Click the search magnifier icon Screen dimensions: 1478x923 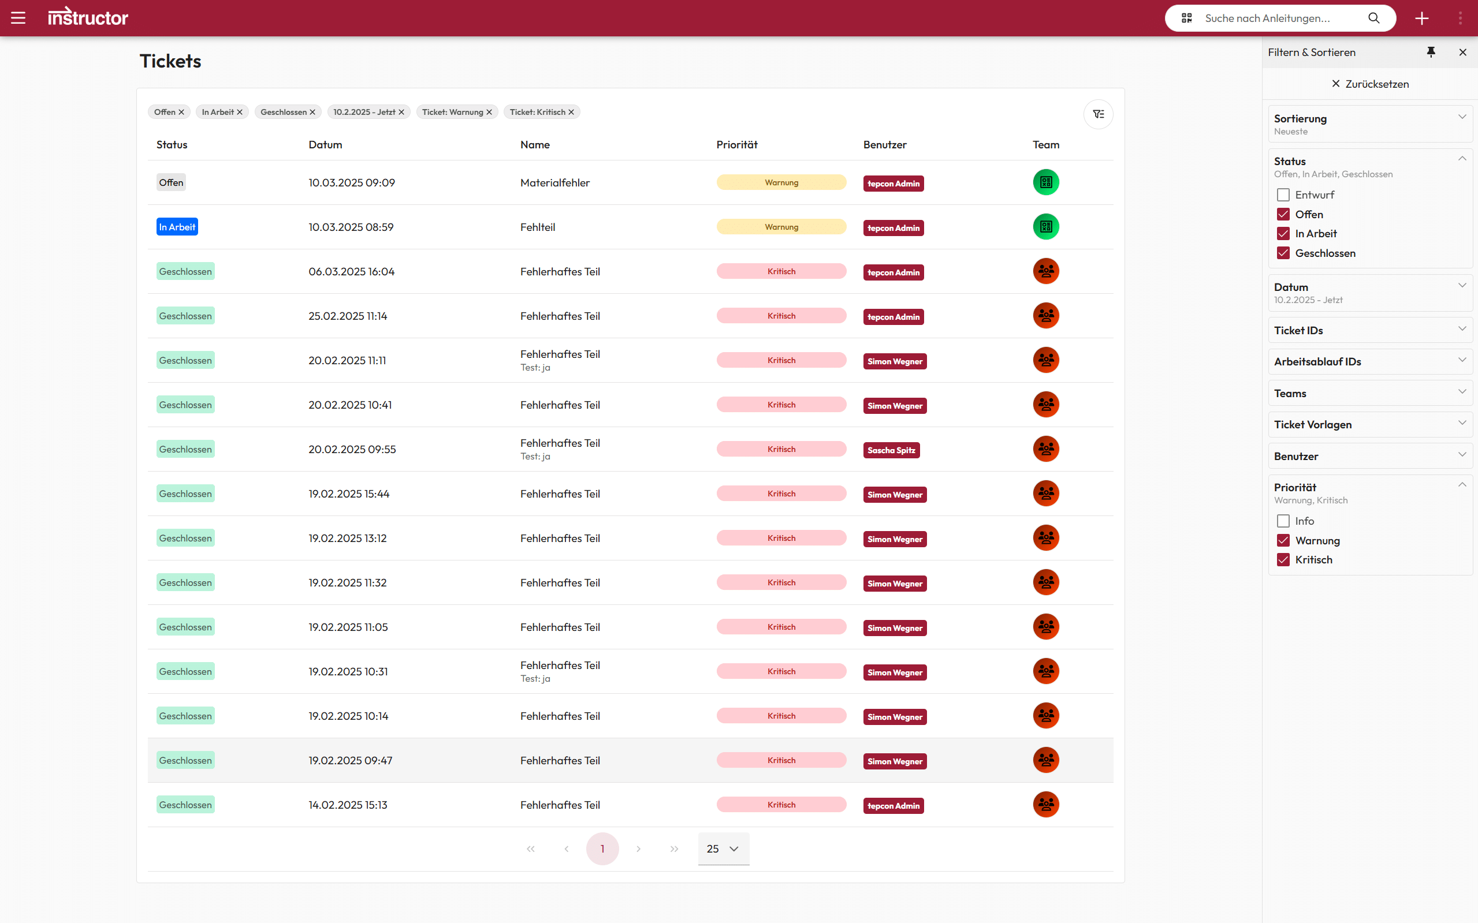pyautogui.click(x=1373, y=18)
